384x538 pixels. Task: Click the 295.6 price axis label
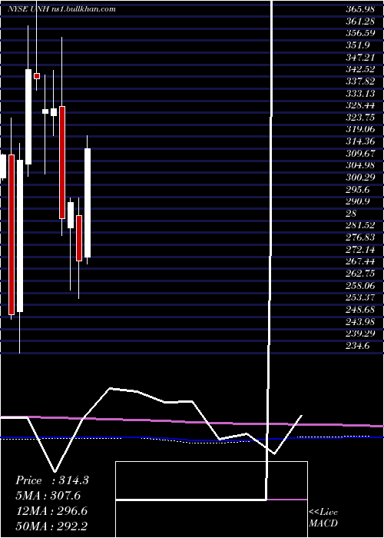(358, 190)
